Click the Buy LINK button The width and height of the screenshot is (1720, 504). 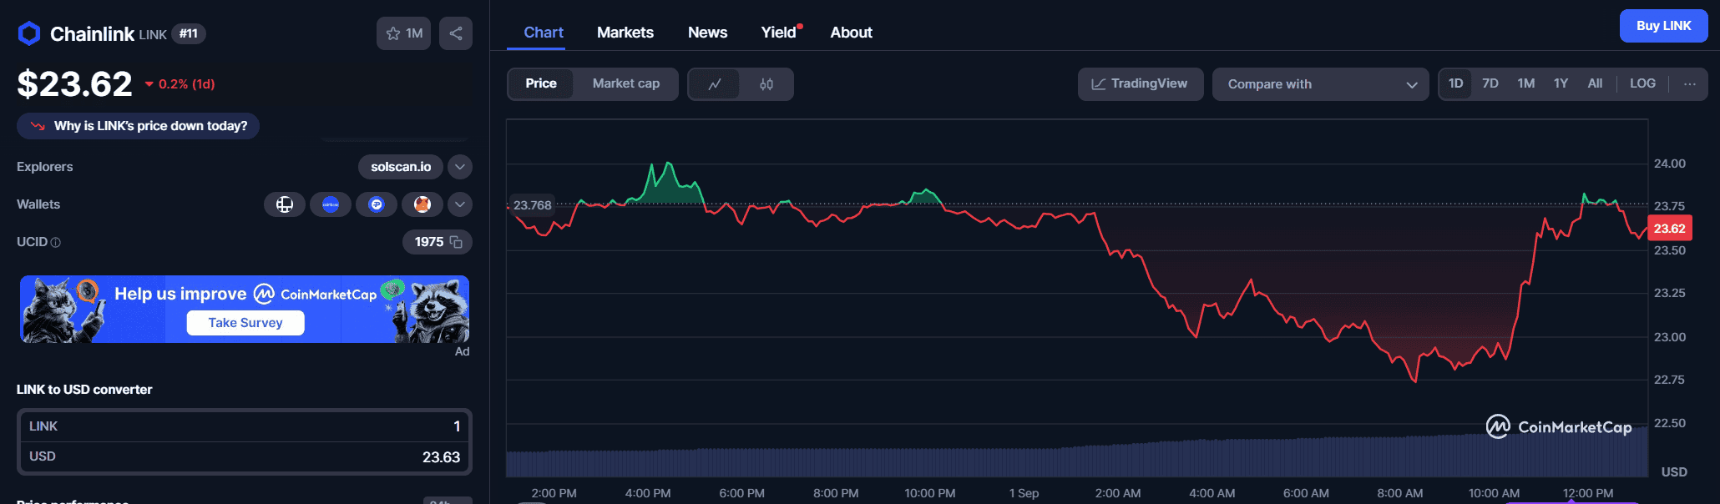(1662, 26)
